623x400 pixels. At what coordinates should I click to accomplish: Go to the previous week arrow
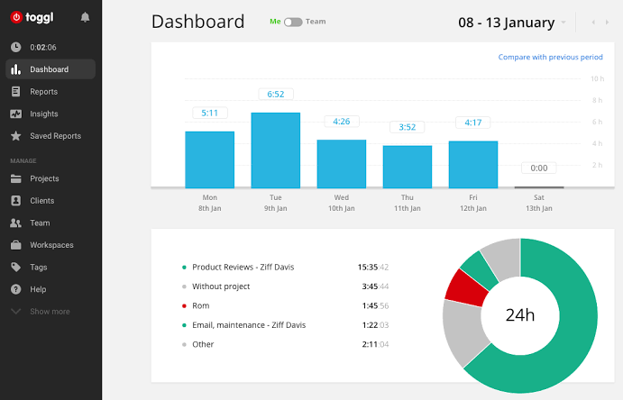[592, 22]
